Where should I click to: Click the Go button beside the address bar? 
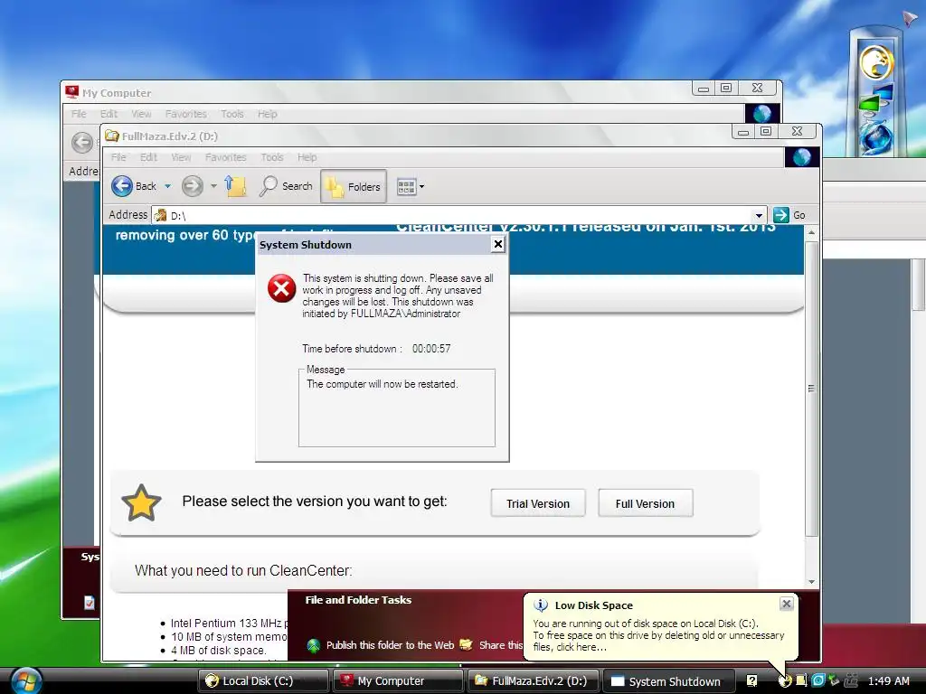(789, 215)
